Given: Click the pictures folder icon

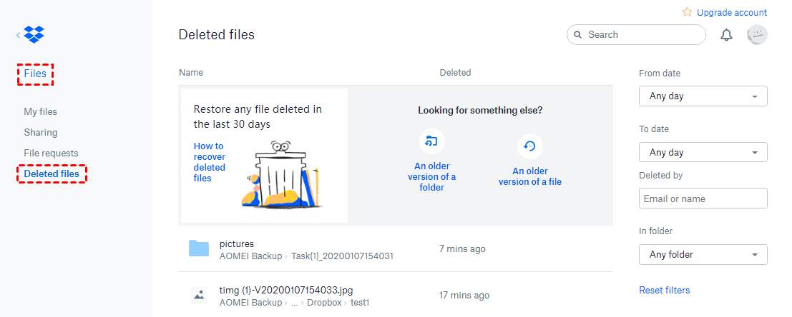Looking at the screenshot, I should pyautogui.click(x=199, y=248).
